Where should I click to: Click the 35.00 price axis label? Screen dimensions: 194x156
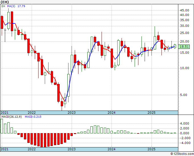pos(185,20)
